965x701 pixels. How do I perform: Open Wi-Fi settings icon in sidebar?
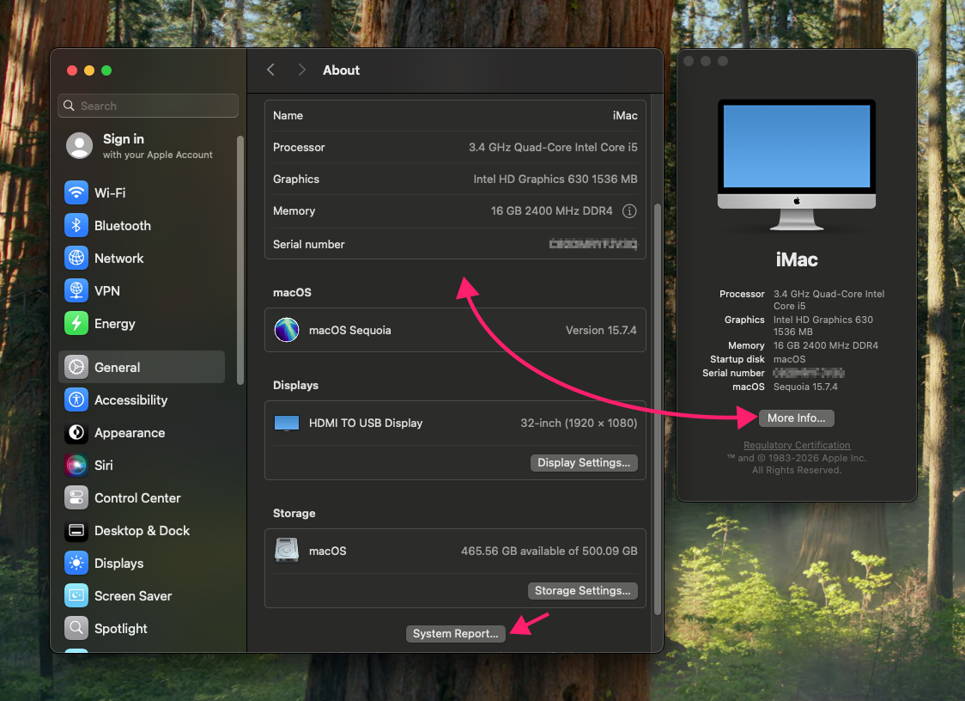[76, 192]
